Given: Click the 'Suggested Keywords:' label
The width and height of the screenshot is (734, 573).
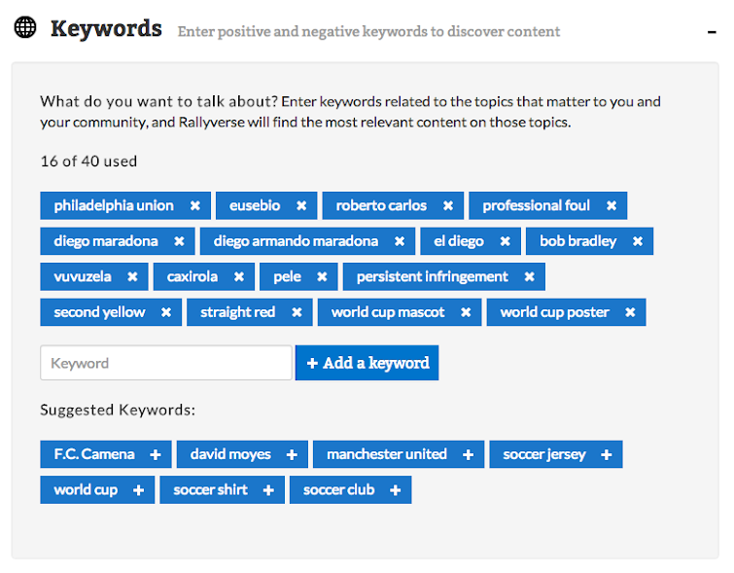Looking at the screenshot, I should point(118,410).
